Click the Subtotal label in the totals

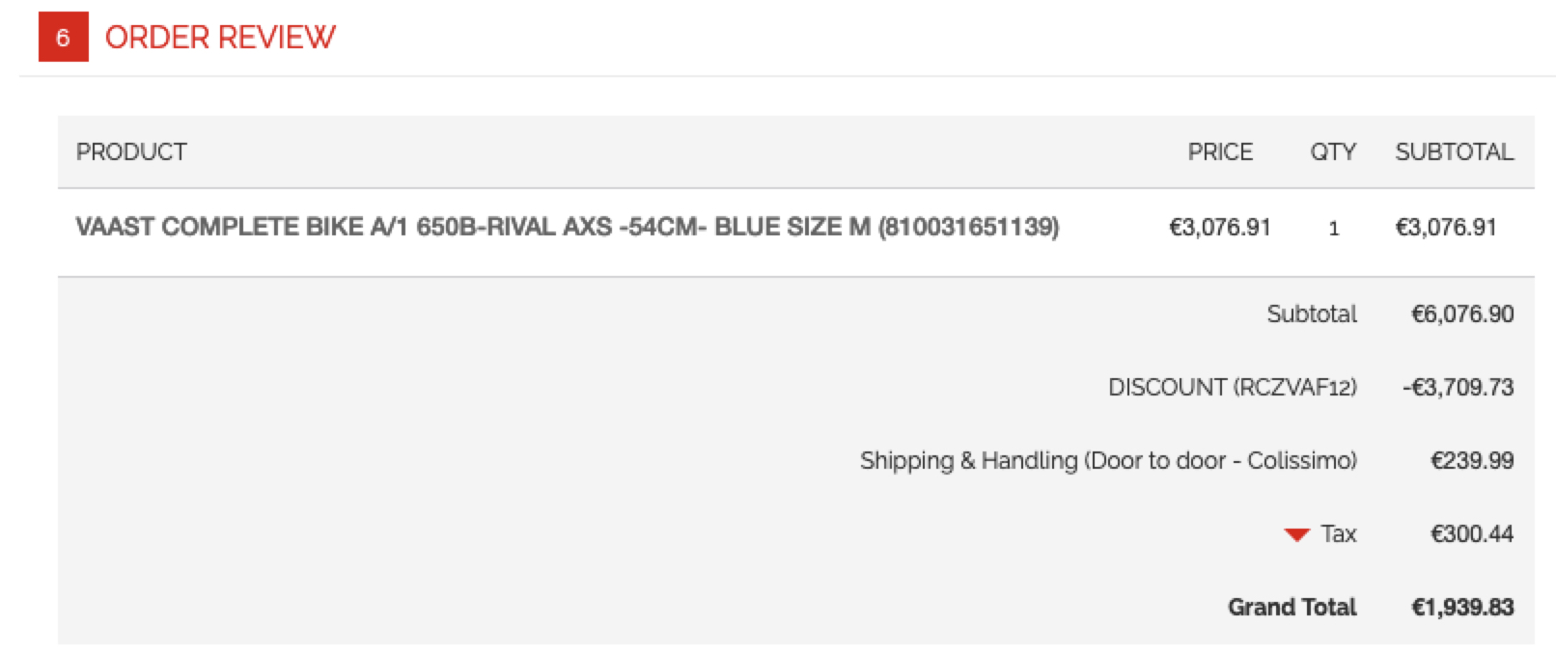click(x=1311, y=313)
